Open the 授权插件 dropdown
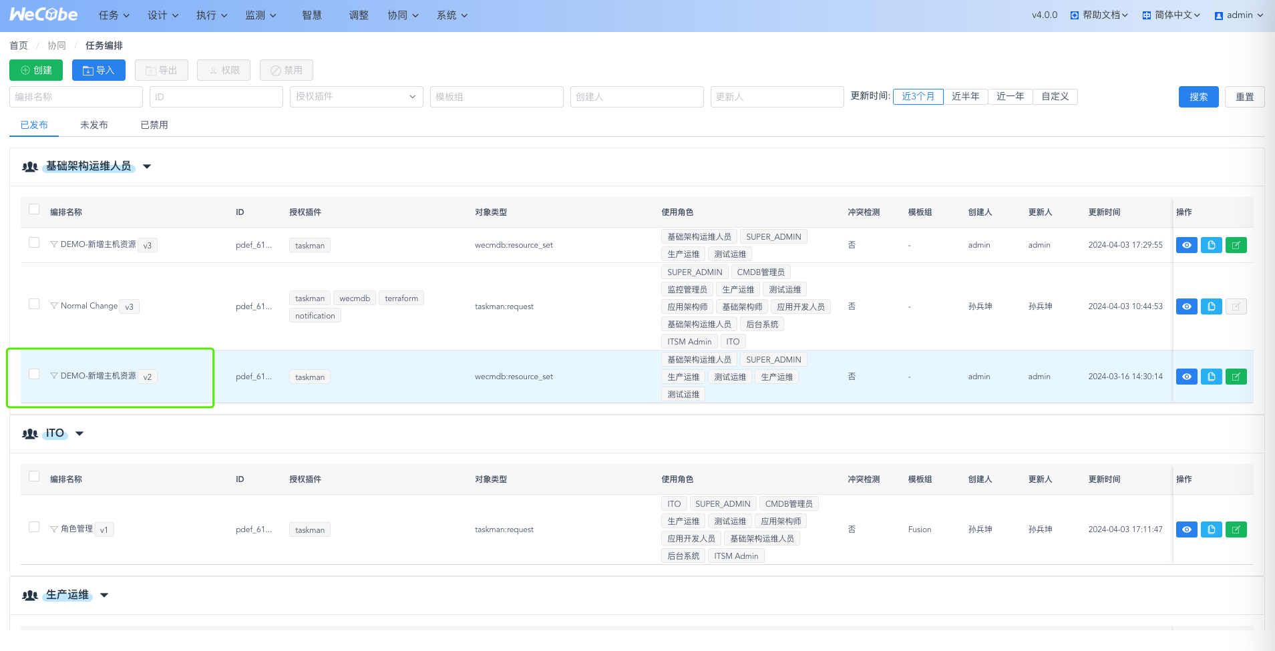 coord(357,96)
